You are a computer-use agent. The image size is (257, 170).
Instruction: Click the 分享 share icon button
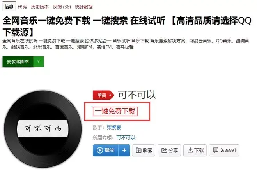pos(169,150)
